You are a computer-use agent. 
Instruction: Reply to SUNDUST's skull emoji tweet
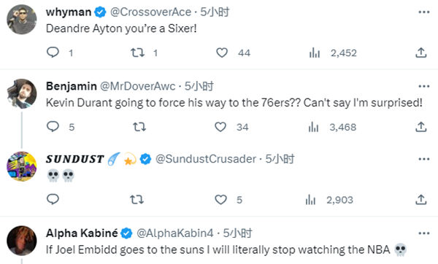coord(53,199)
